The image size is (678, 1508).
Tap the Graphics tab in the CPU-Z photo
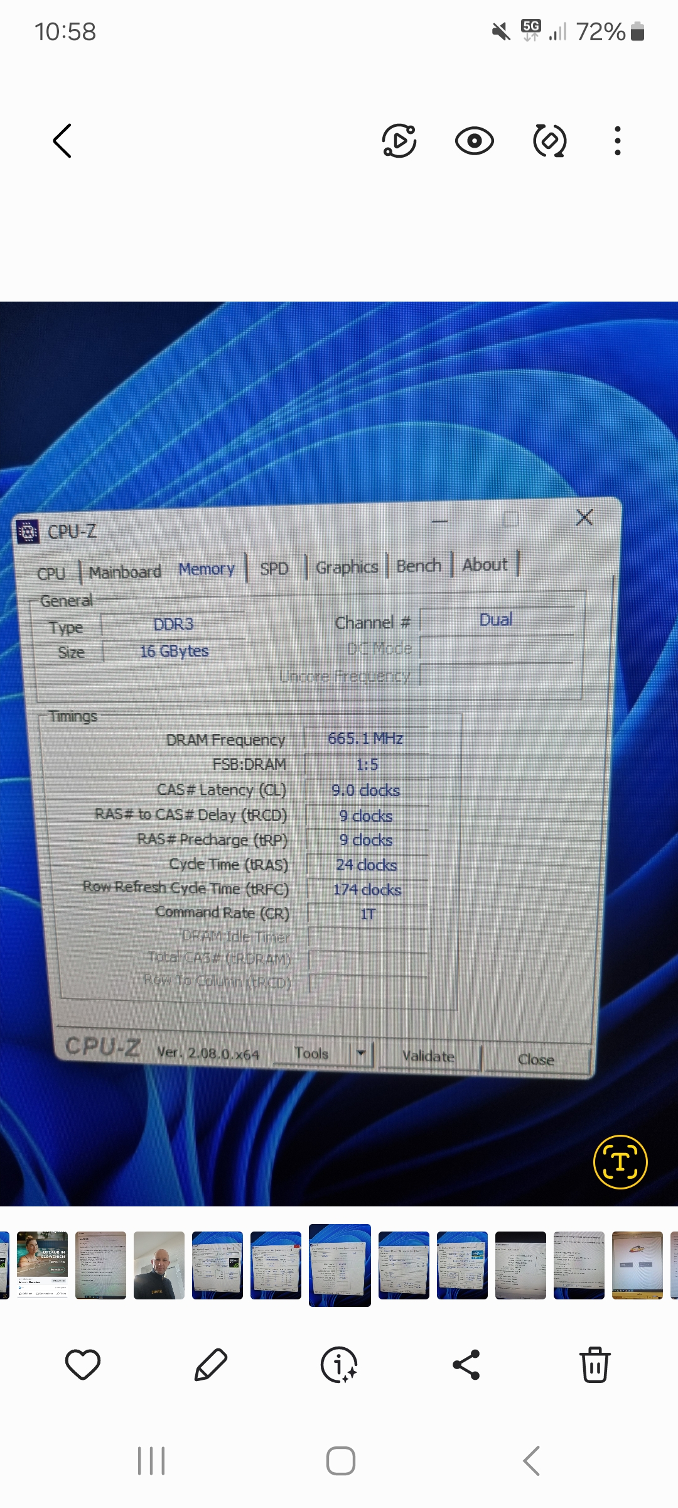pyautogui.click(x=347, y=567)
